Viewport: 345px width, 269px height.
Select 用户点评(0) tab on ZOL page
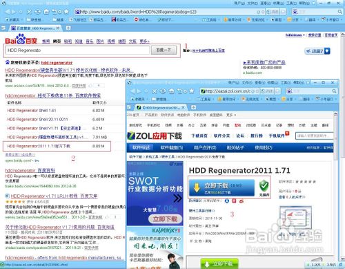tap(205, 147)
